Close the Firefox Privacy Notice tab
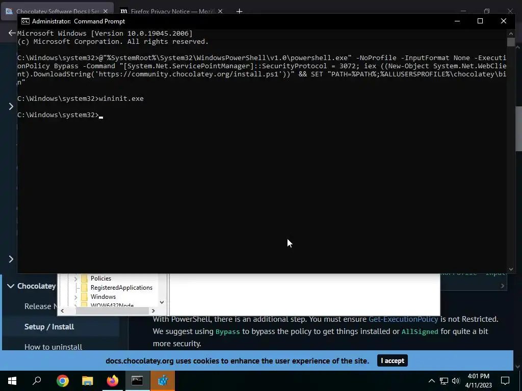The image size is (522, 391). [220, 11]
